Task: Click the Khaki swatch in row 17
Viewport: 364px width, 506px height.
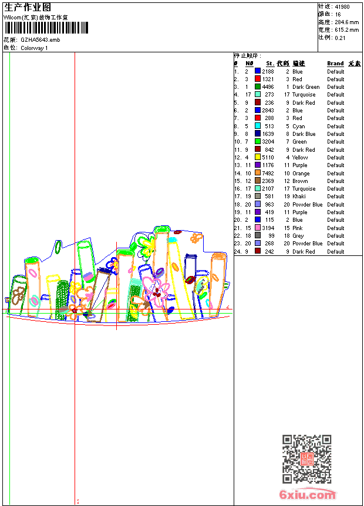Action: 258,196
